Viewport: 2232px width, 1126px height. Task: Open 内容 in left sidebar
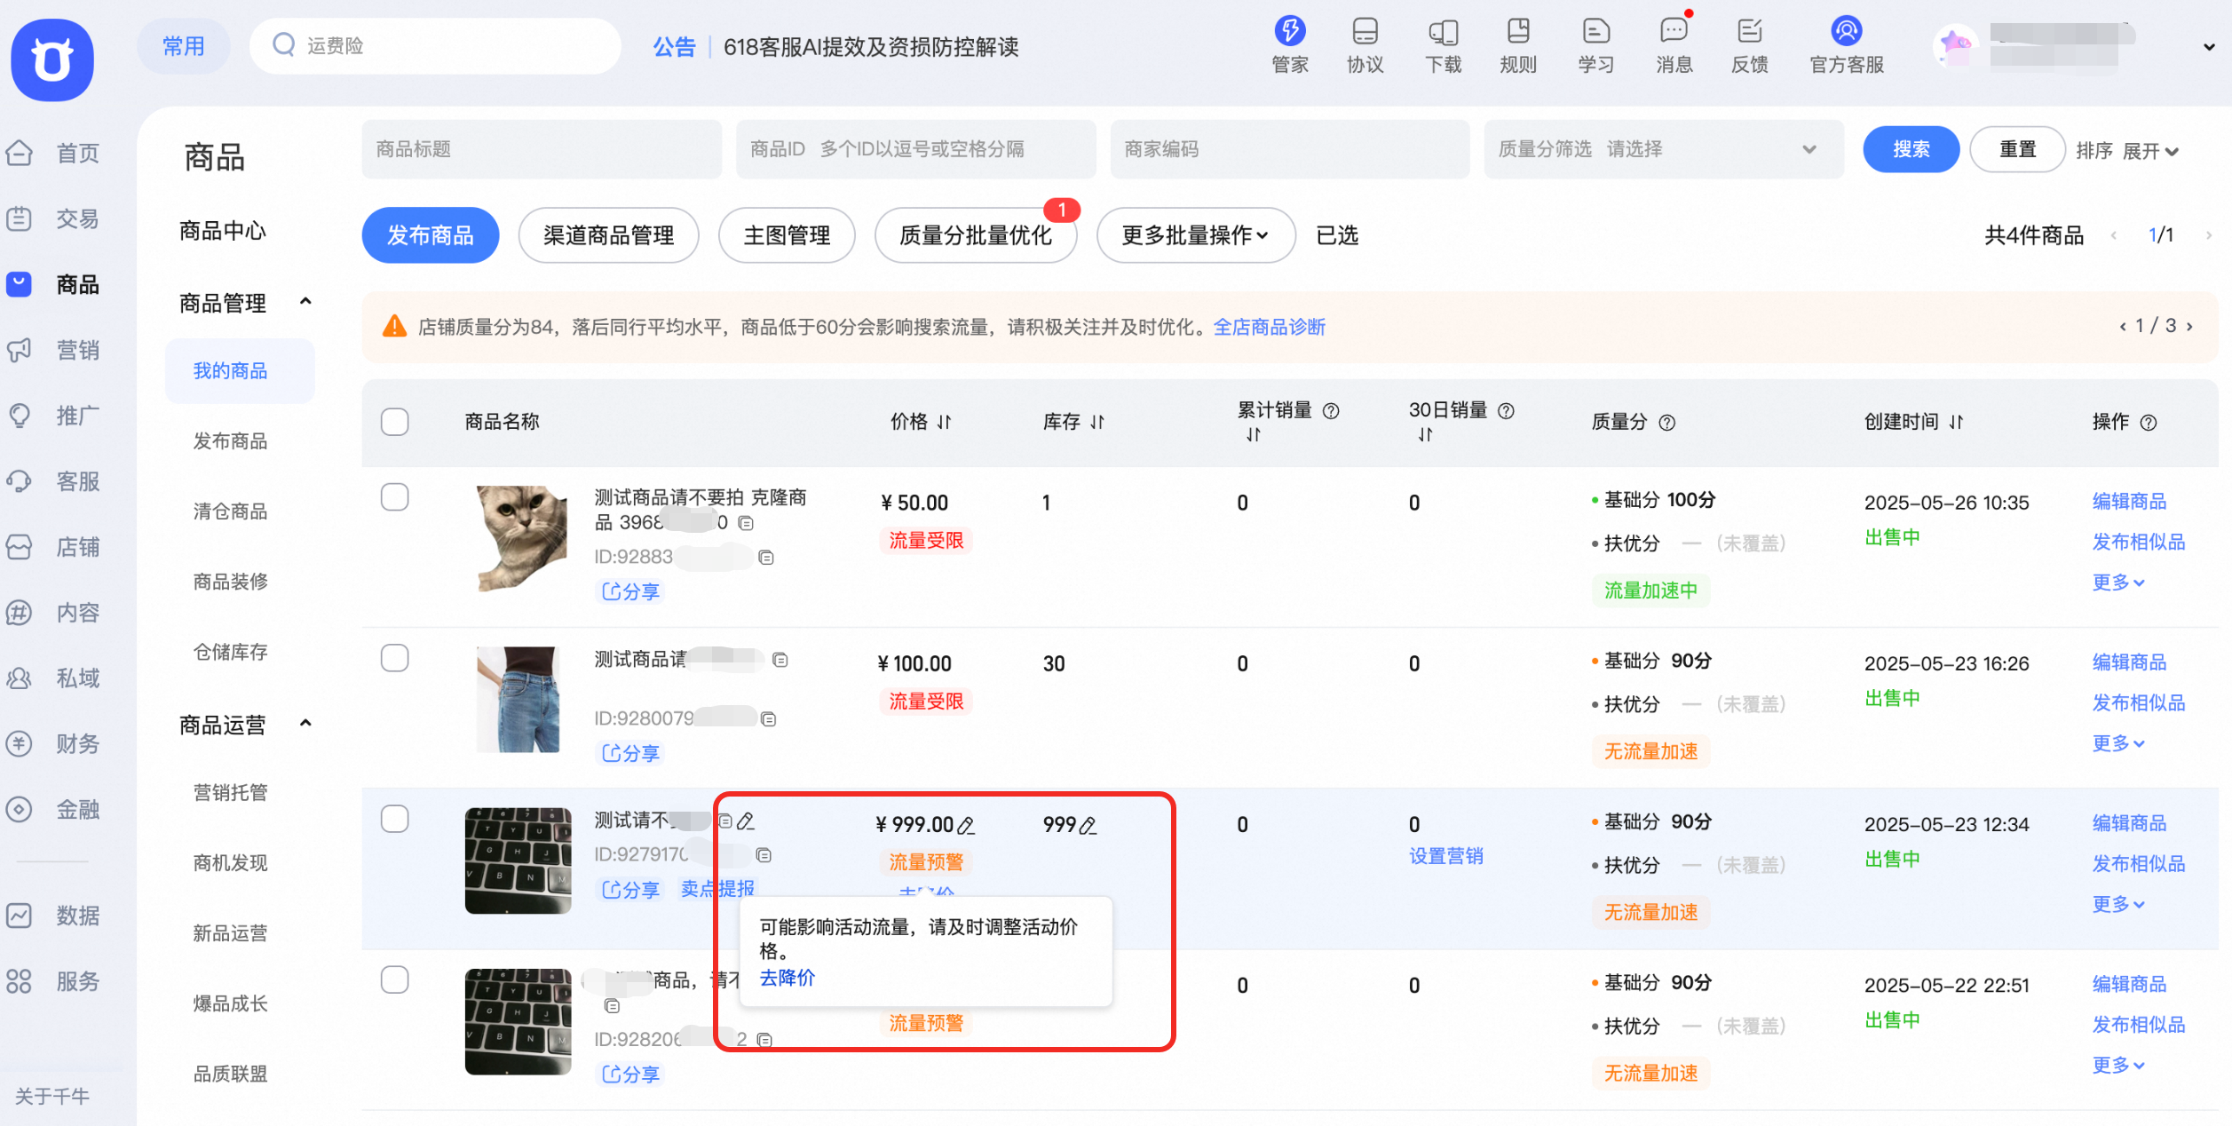click(x=53, y=613)
